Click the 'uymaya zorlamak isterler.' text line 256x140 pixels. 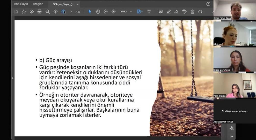coord(70,115)
